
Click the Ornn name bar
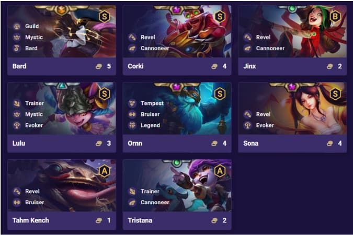(177, 144)
